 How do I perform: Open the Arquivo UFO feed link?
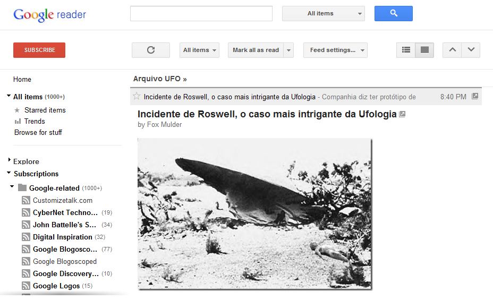click(159, 79)
